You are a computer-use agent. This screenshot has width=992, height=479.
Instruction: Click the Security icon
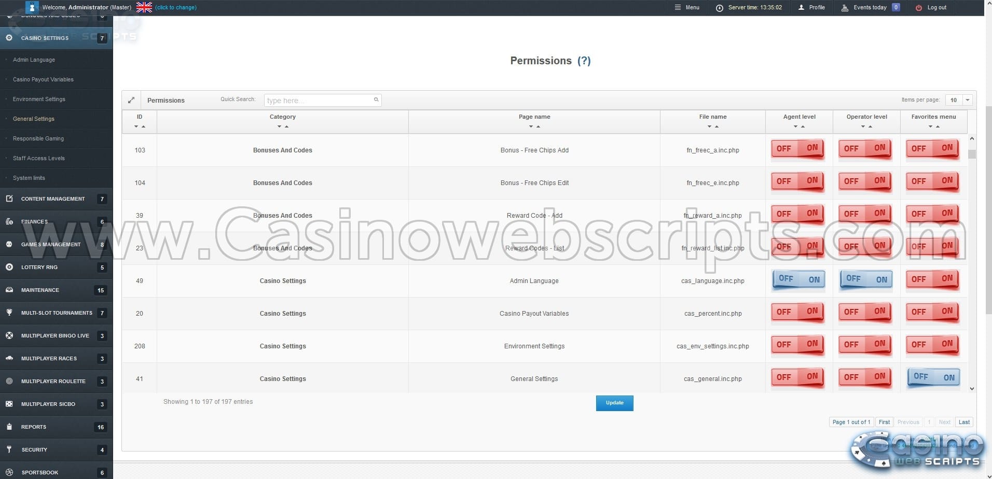coord(9,449)
